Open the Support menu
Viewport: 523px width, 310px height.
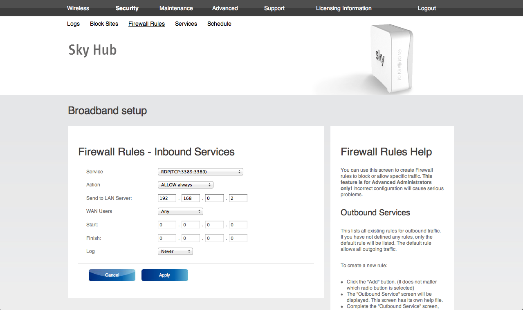coord(274,8)
